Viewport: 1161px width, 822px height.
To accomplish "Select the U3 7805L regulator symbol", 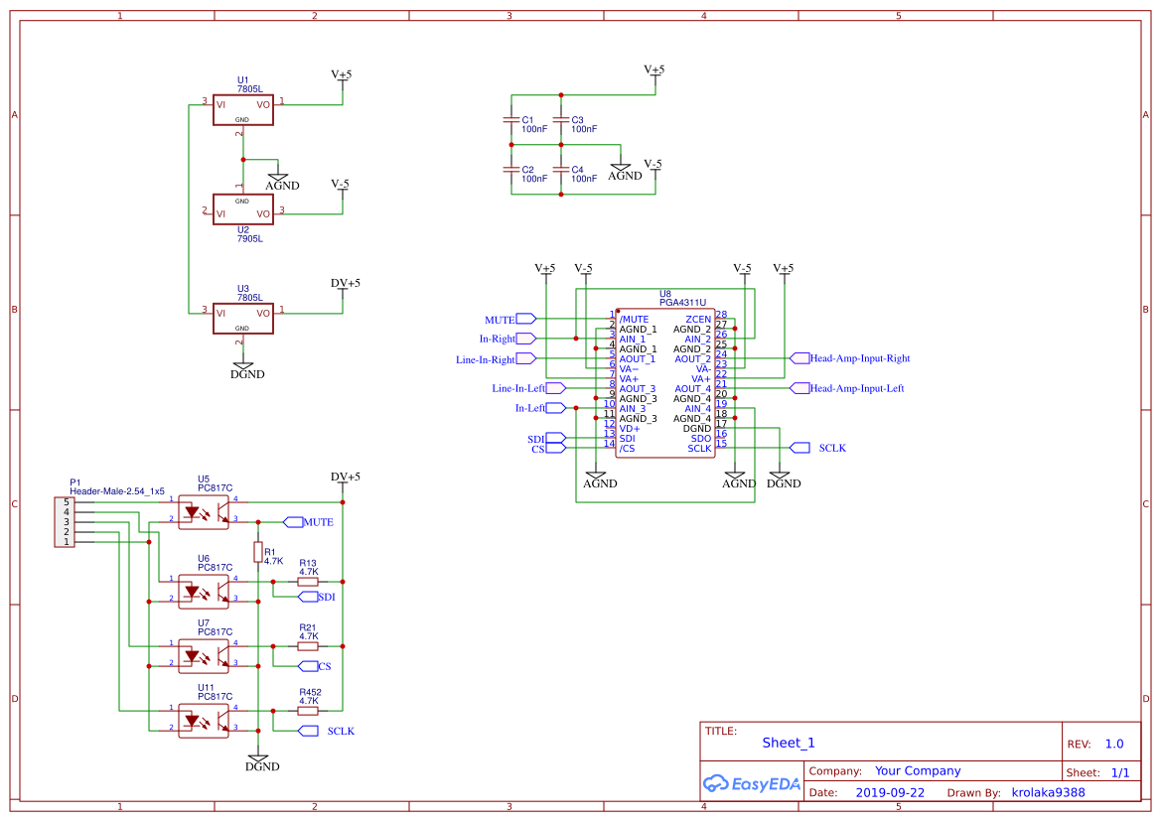I will pos(242,318).
